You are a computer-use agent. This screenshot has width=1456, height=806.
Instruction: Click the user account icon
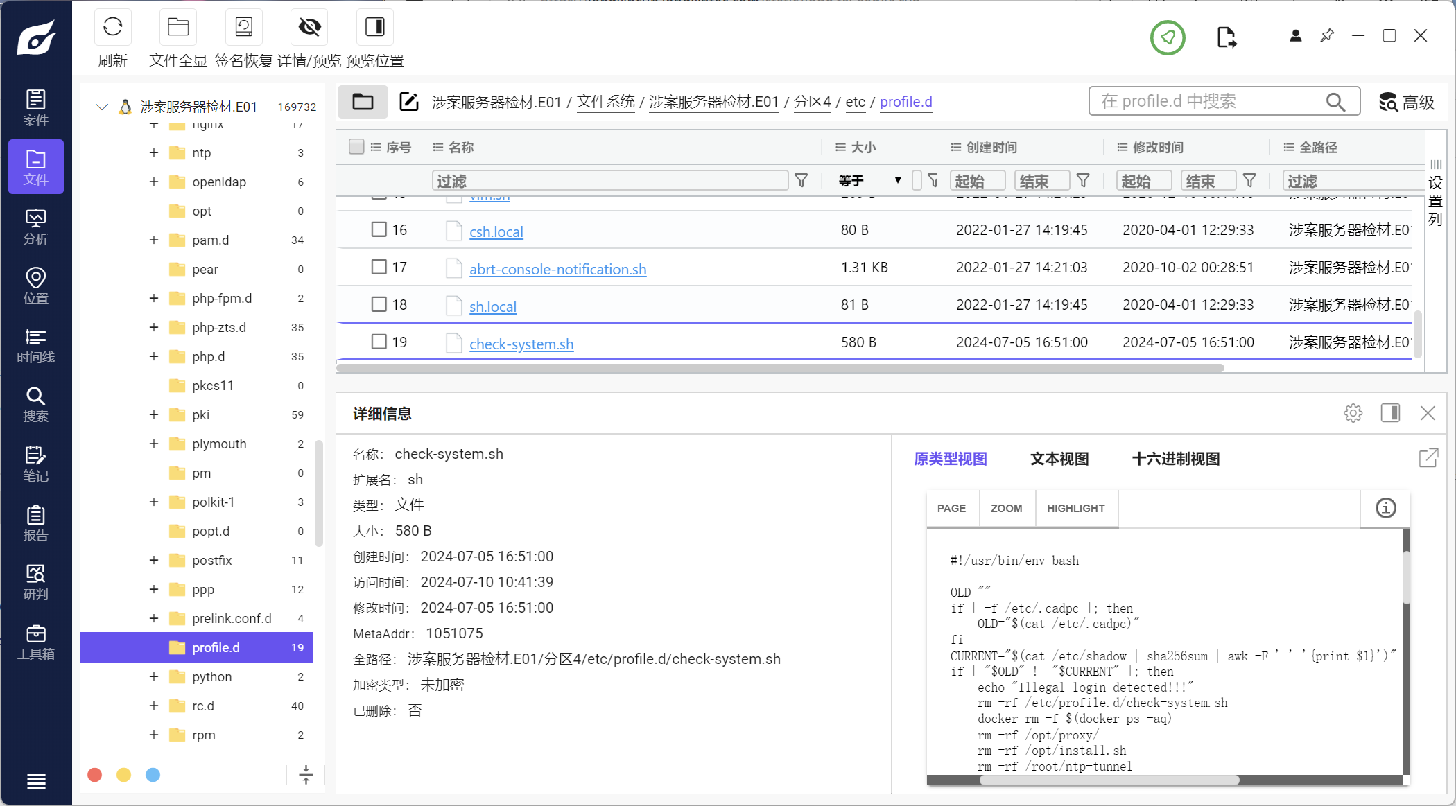[x=1295, y=36]
